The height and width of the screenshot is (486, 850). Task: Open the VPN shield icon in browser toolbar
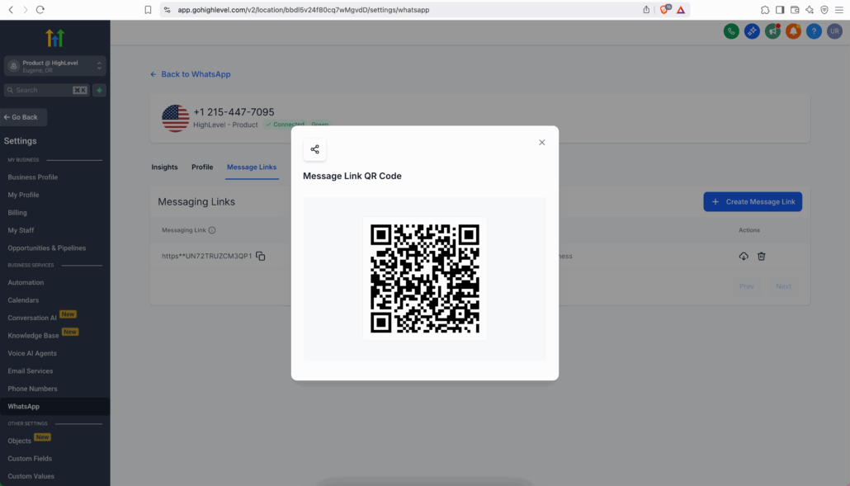[x=824, y=10]
